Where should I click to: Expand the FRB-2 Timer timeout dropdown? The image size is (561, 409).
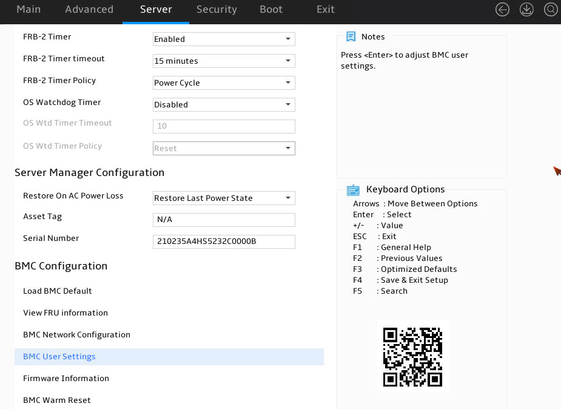point(224,61)
